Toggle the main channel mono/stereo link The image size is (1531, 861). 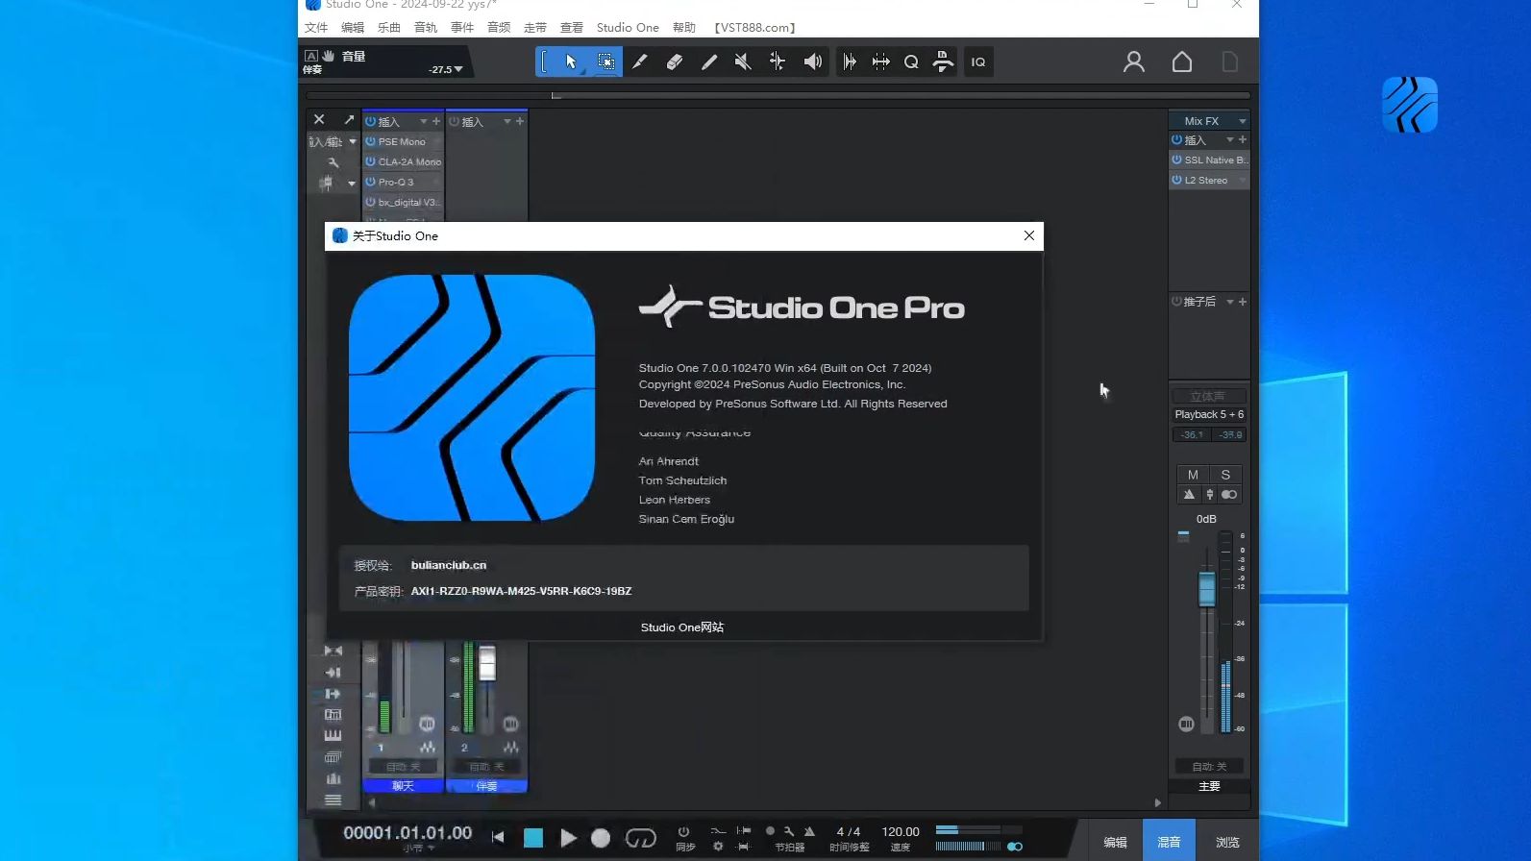click(1229, 495)
